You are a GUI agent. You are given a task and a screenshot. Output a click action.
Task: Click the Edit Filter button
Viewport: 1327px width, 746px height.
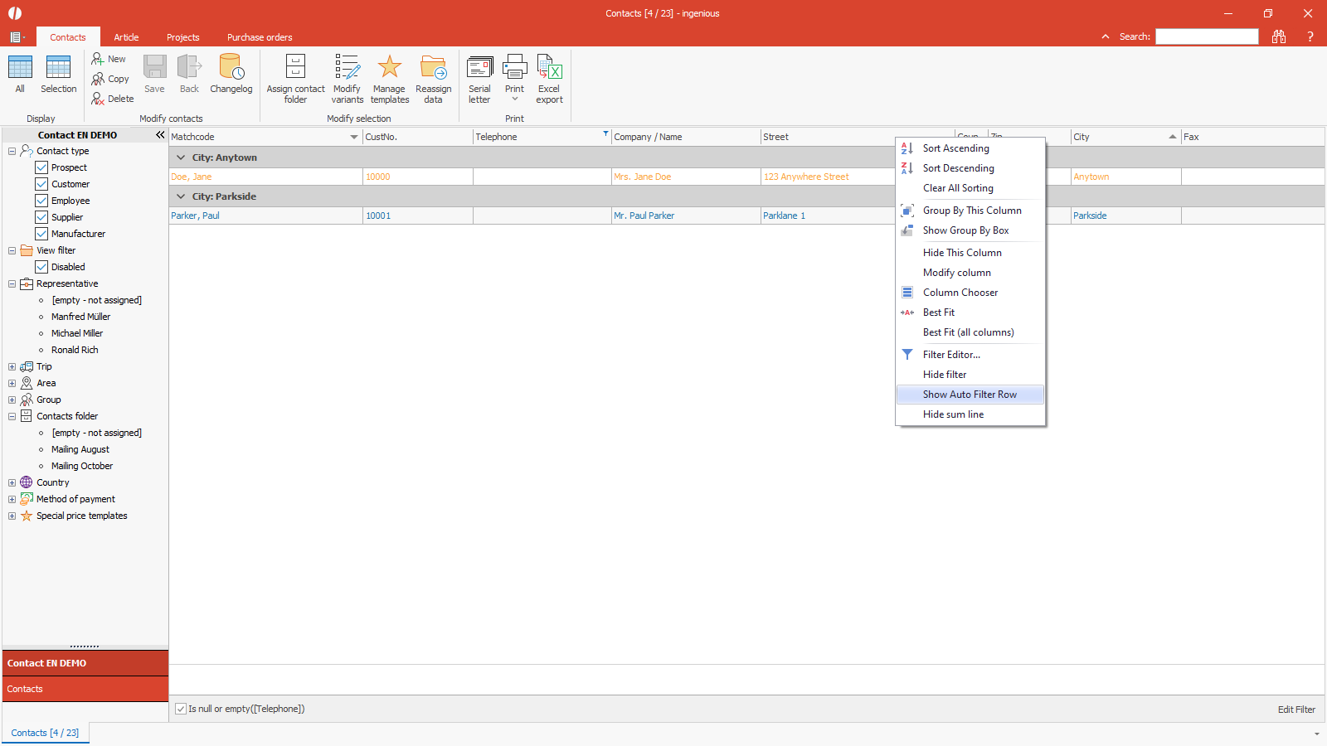pos(1295,710)
